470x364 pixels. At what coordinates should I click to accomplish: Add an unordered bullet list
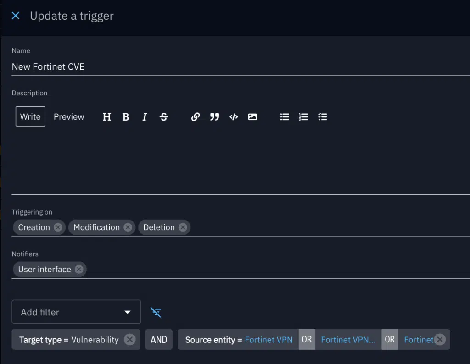(x=285, y=117)
